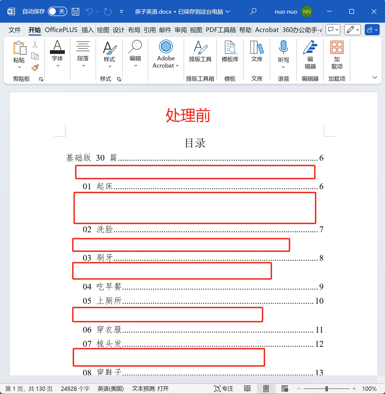Activate the Format Painter brush
Image resolution: width=385 pixels, height=394 pixels.
tap(35, 68)
